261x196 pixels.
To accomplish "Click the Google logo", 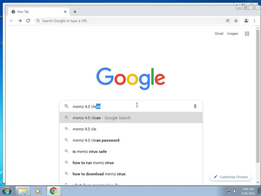I will pyautogui.click(x=131, y=79).
